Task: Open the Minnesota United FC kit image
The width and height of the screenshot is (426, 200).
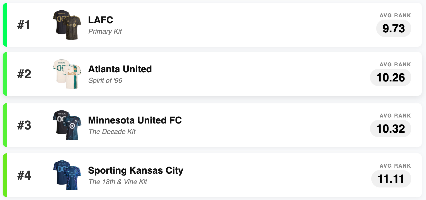Action: point(67,125)
